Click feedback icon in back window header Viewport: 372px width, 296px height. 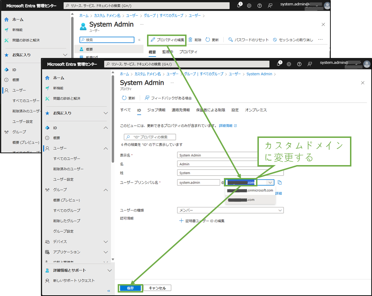tap(270, 6)
